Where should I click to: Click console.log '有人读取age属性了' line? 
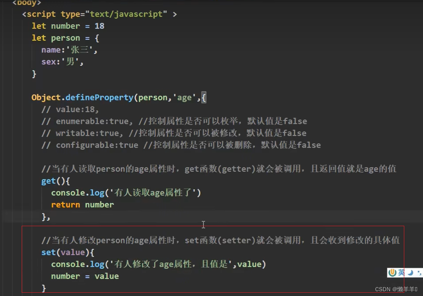tap(126, 193)
